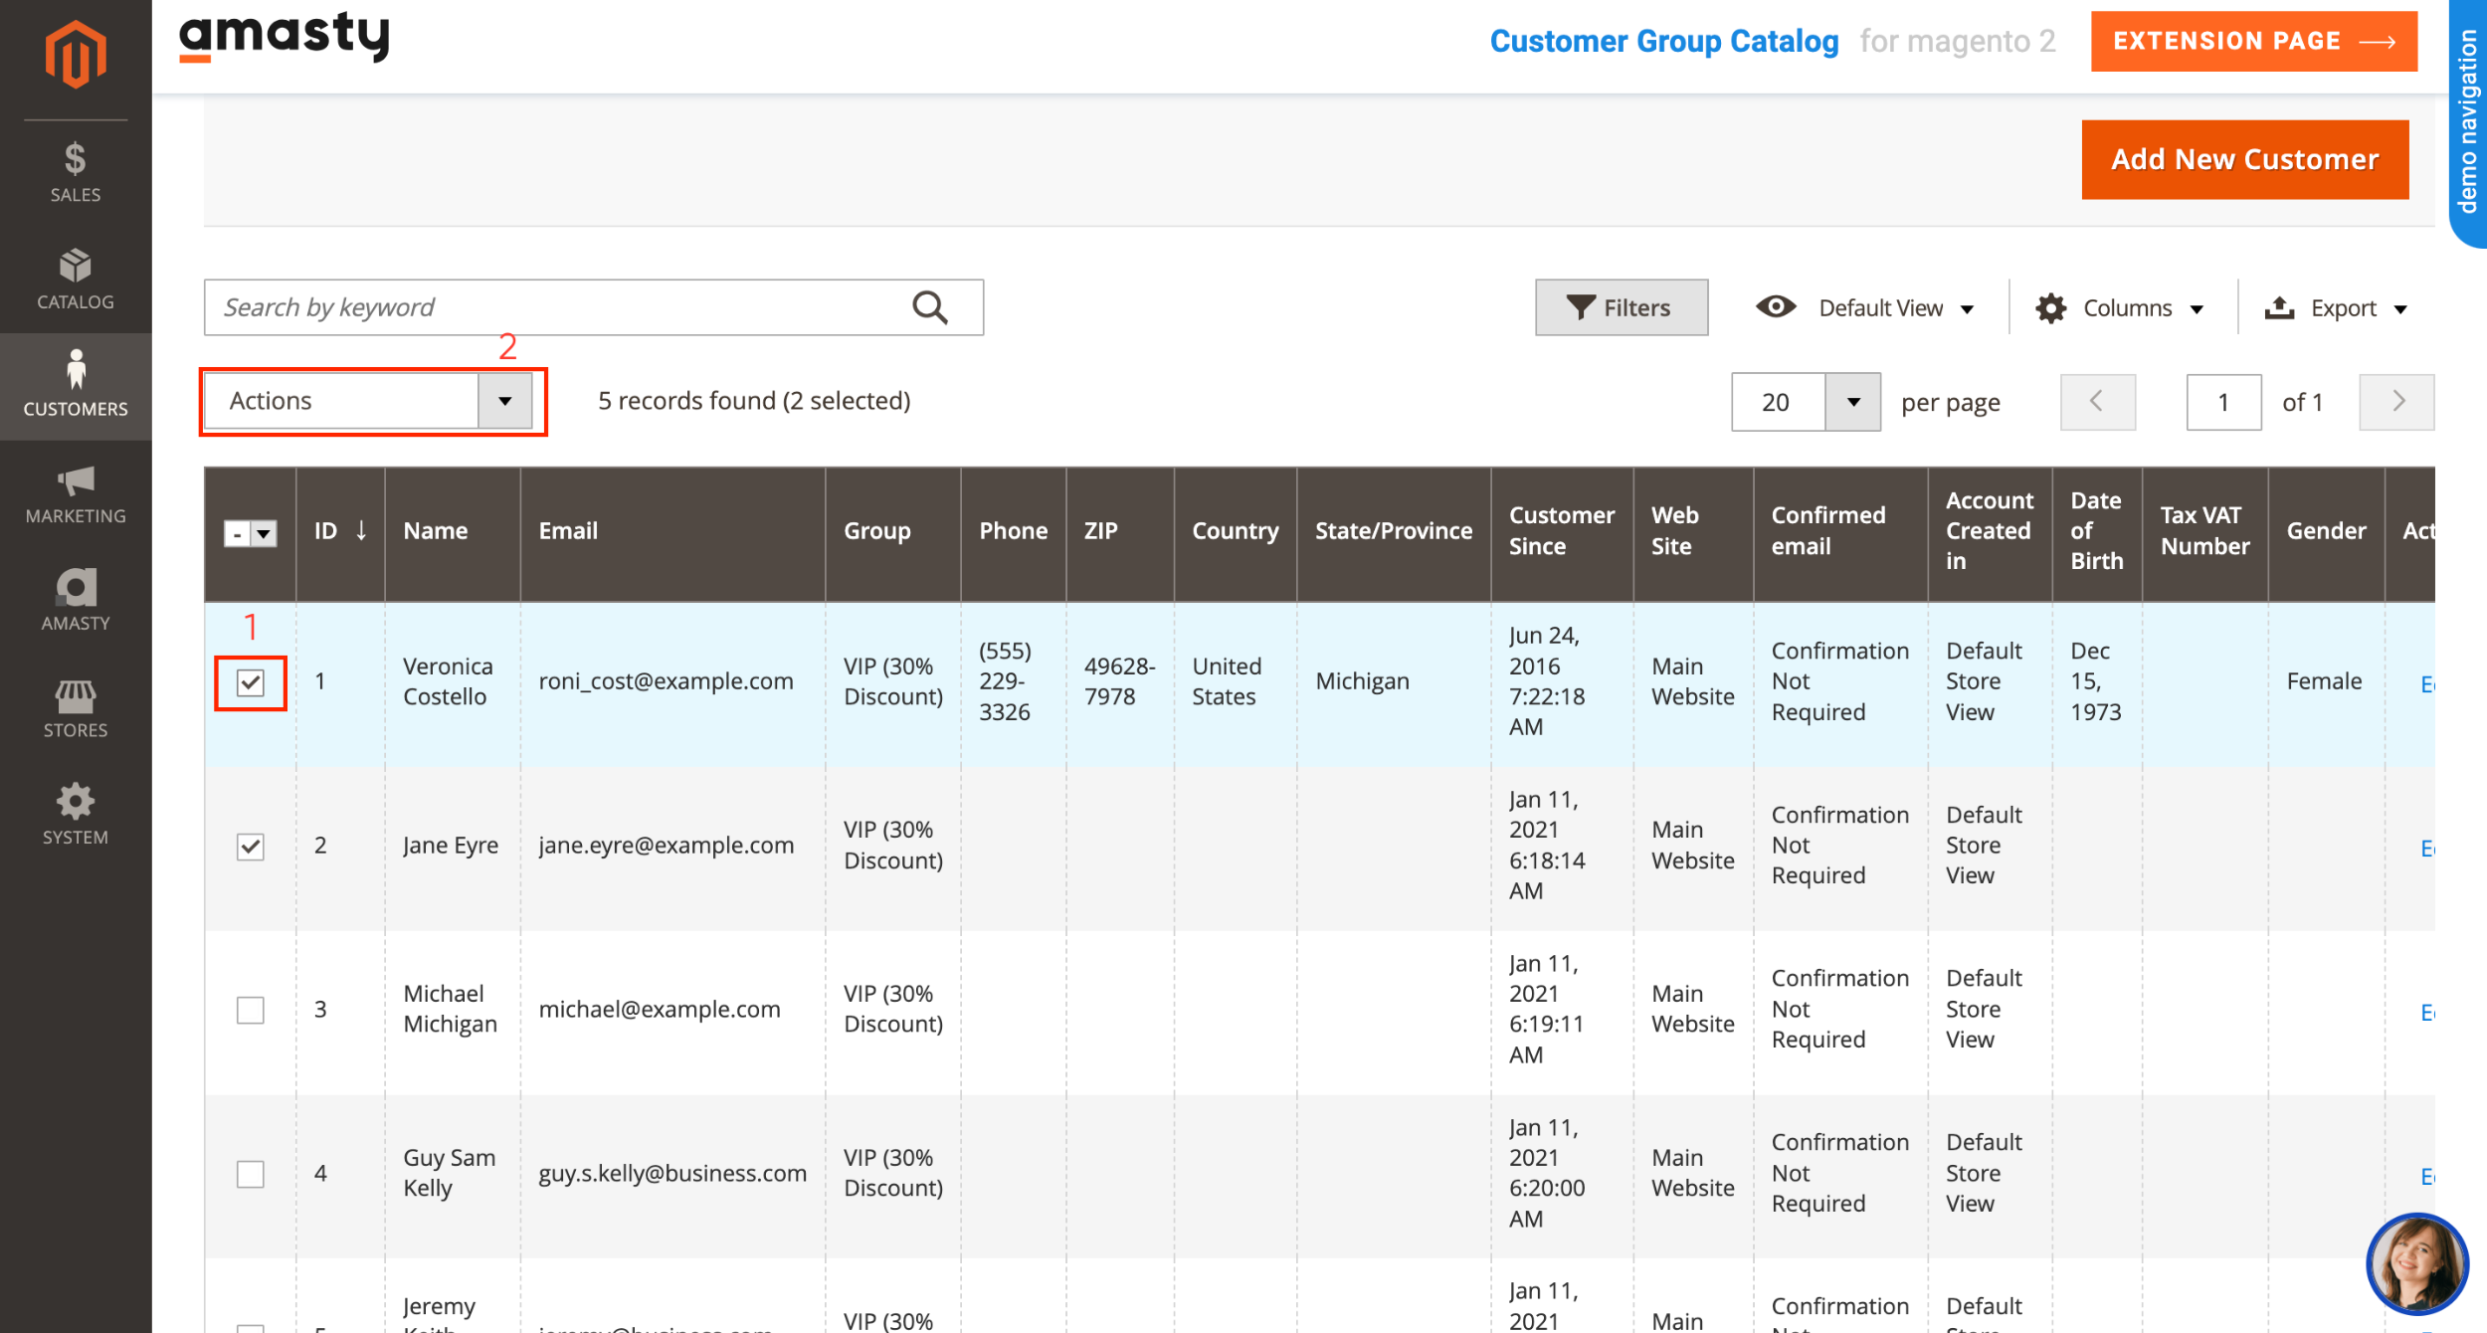Select the Marketing sidebar icon
The width and height of the screenshot is (2487, 1333).
point(75,492)
